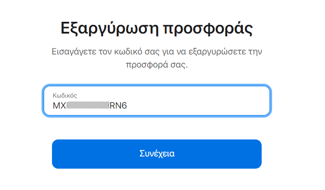Click the small Κωδικός field label
The image size is (325, 190).
(x=65, y=95)
